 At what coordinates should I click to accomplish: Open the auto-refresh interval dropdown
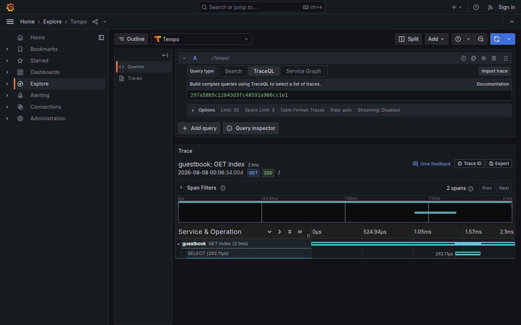509,39
